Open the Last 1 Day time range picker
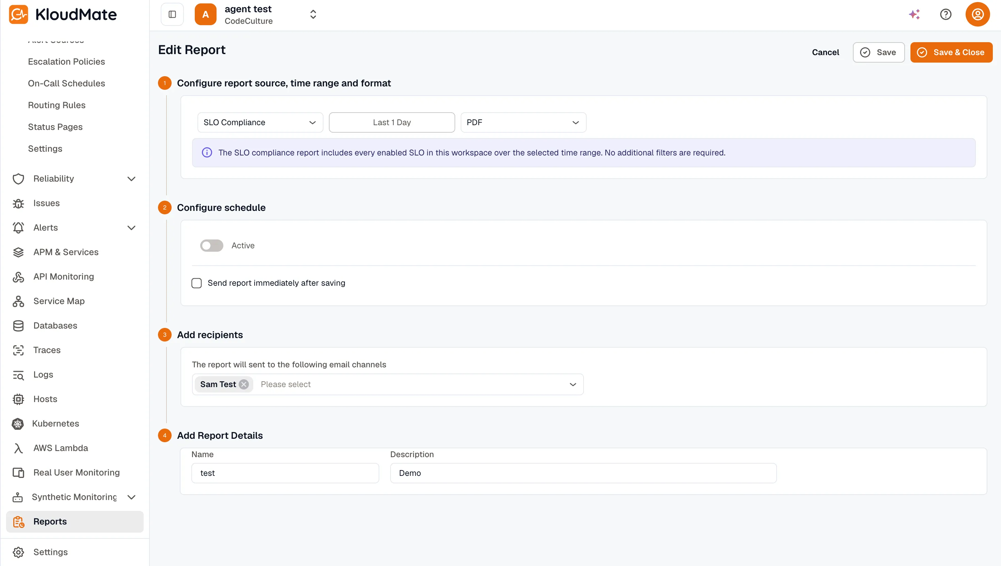1001x566 pixels. tap(392, 122)
